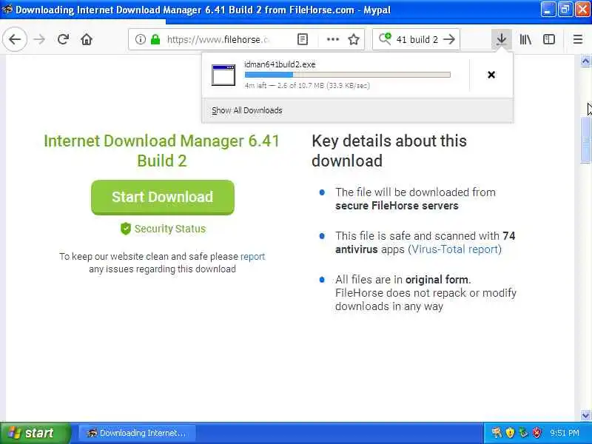Click the download progress bar

(347, 75)
